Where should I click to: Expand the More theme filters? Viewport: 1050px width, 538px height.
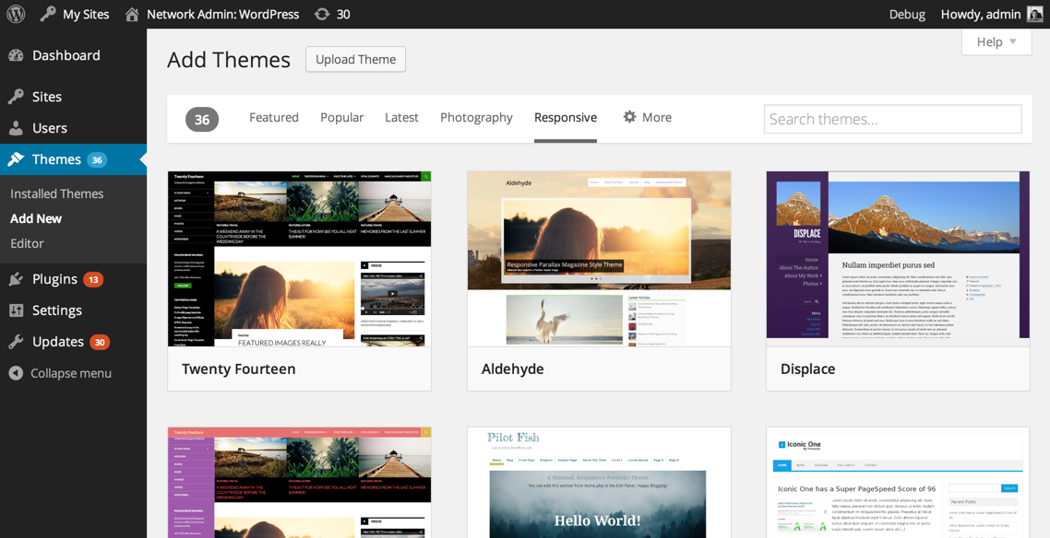647,117
